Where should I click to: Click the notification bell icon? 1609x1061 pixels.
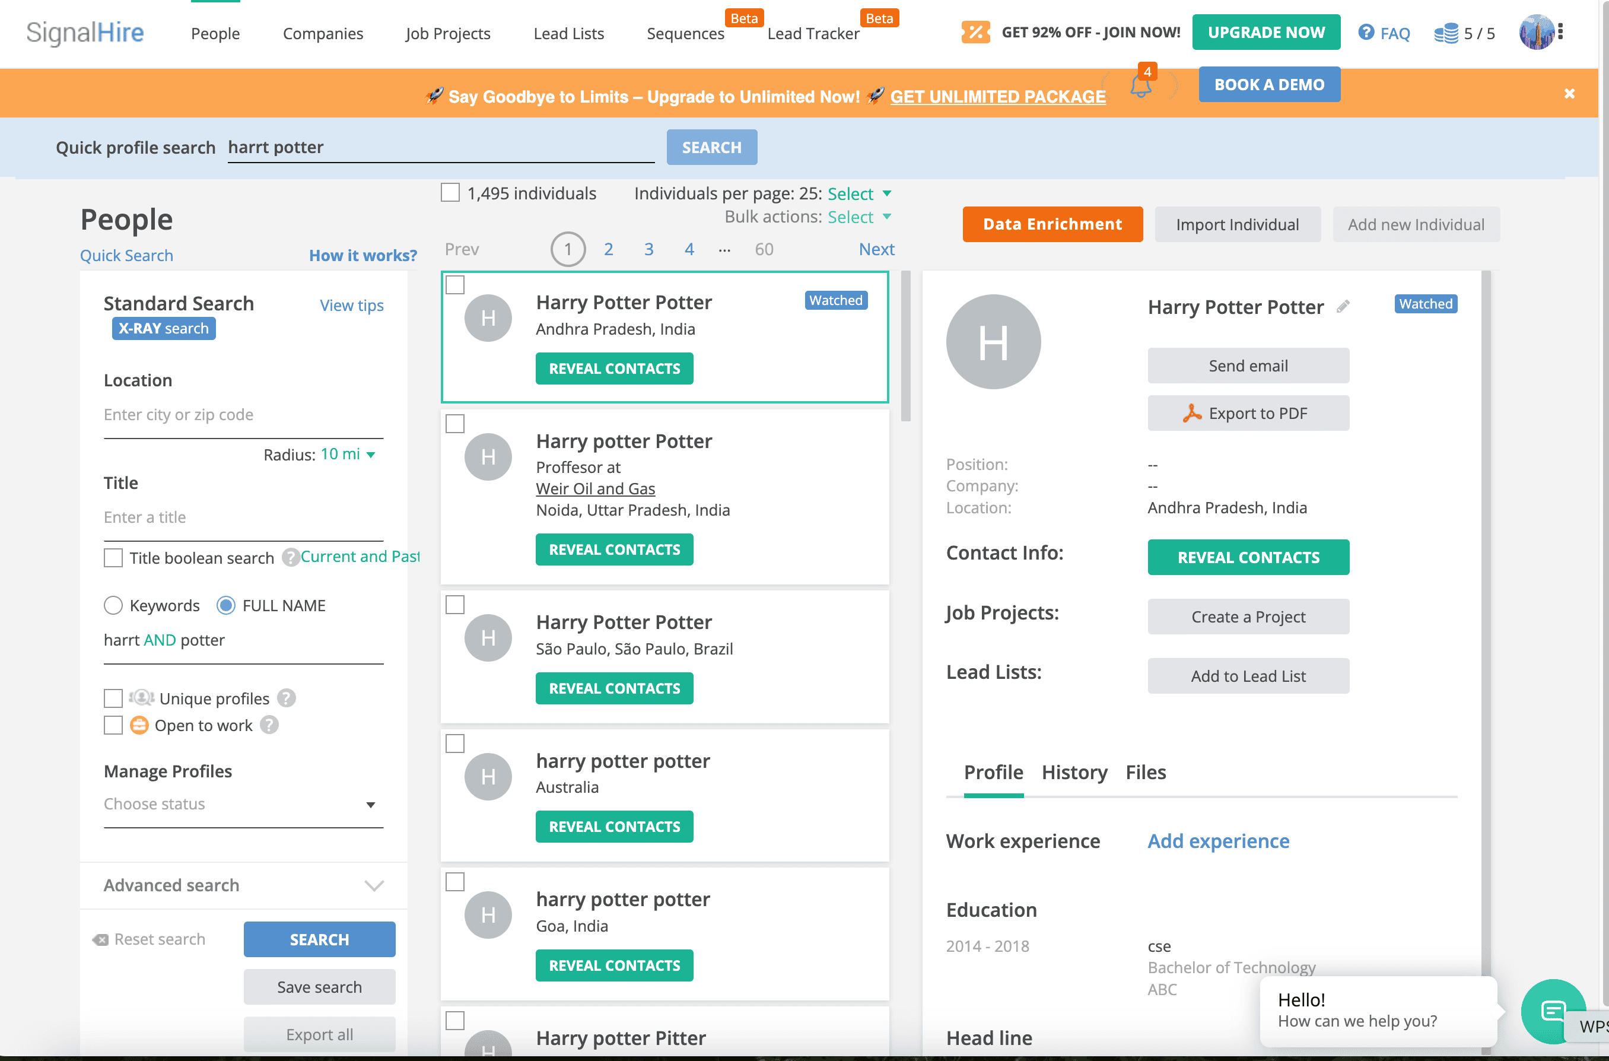point(1140,87)
